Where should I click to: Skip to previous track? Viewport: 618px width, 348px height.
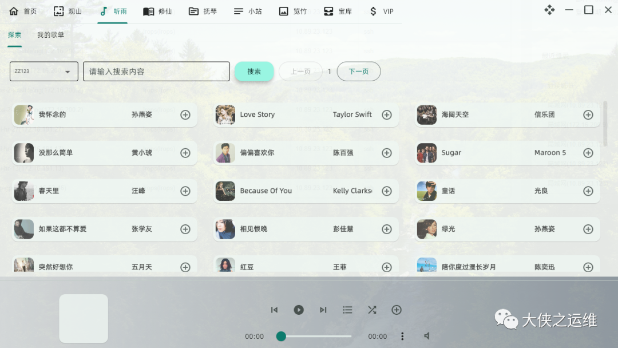tap(274, 310)
